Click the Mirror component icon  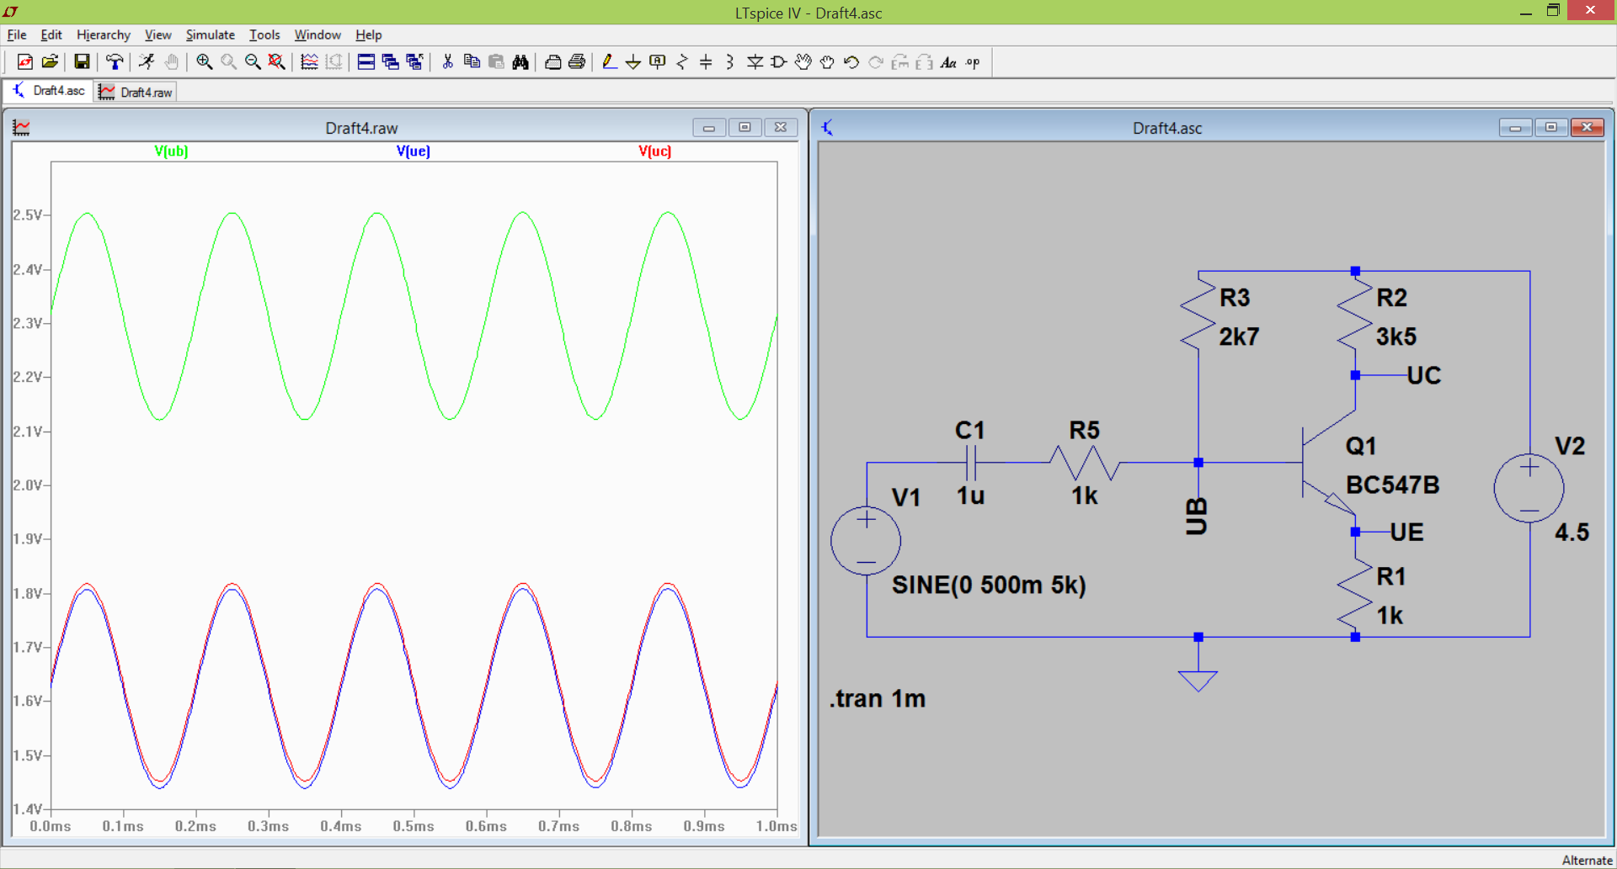(x=924, y=61)
